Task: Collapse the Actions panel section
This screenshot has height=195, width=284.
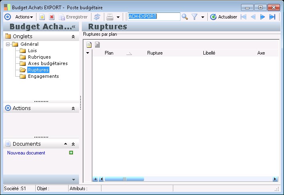Action: click(x=73, y=108)
